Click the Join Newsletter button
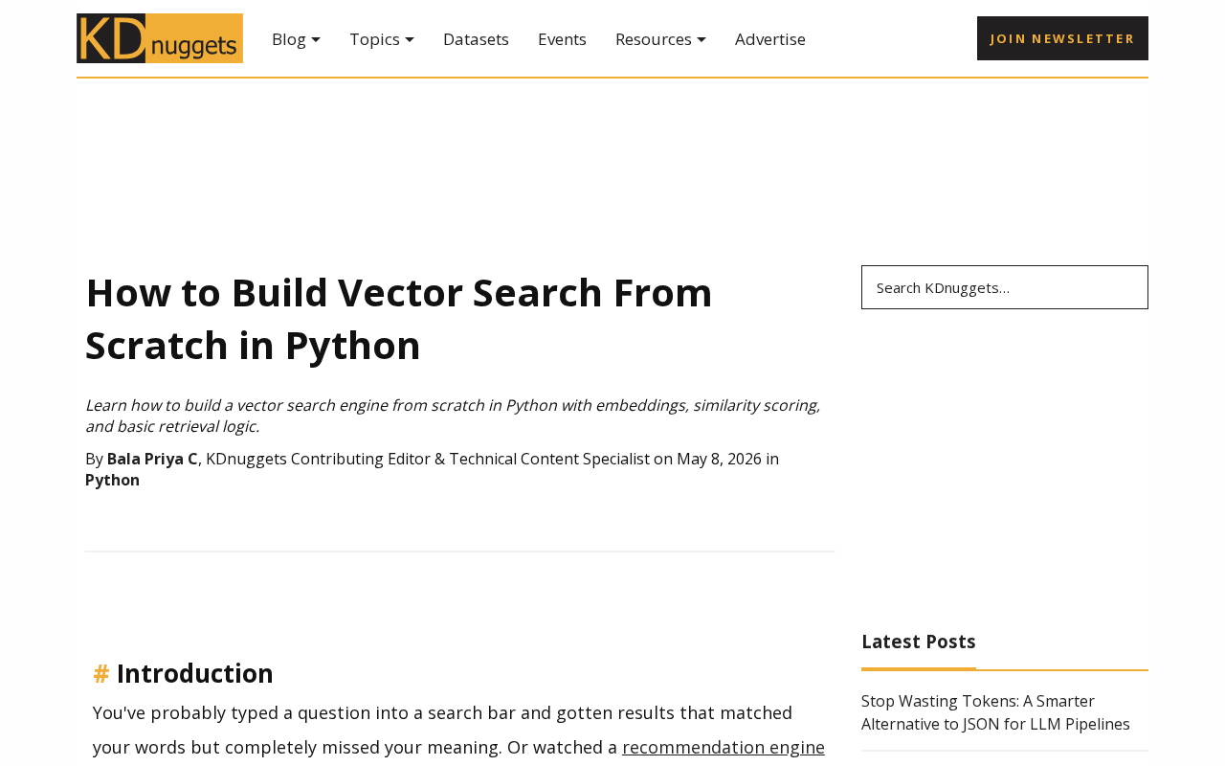The width and height of the screenshot is (1225, 766). (x=1062, y=38)
